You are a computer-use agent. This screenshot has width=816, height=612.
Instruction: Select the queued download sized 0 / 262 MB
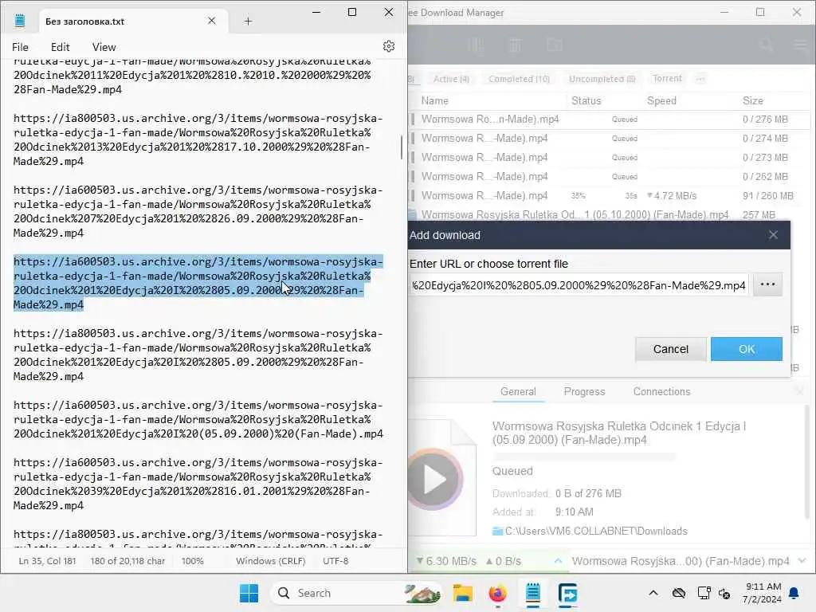610,176
